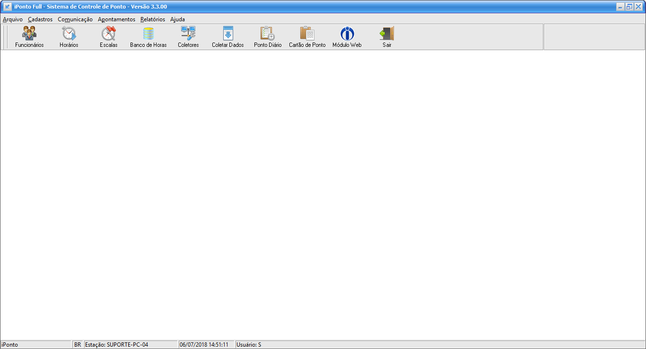
Task: Open the Cadastros menu
Action: click(x=40, y=19)
